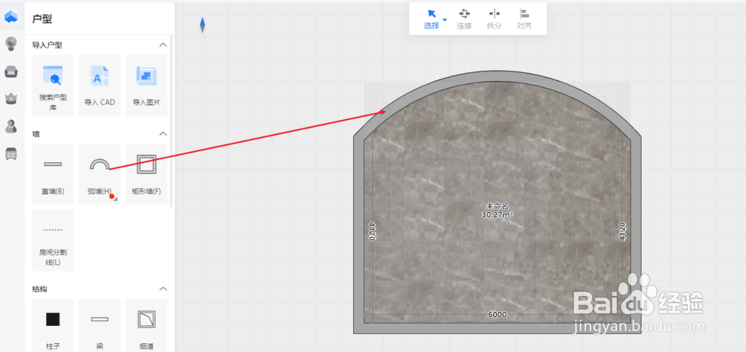This screenshot has width=746, height=352.
Task: Click the 连接 connect toolbar tool
Action: [x=465, y=19]
